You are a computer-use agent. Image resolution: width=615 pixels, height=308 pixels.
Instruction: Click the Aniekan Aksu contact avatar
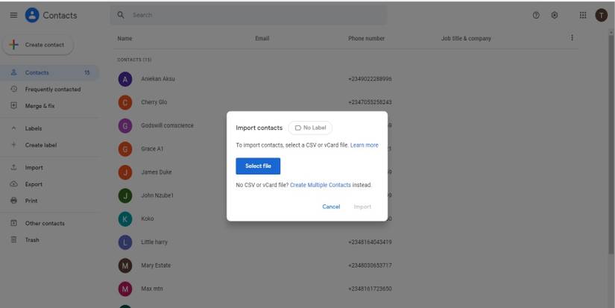coord(125,79)
